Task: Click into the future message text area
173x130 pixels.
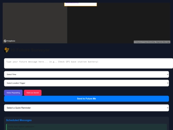Action: (x=88, y=63)
